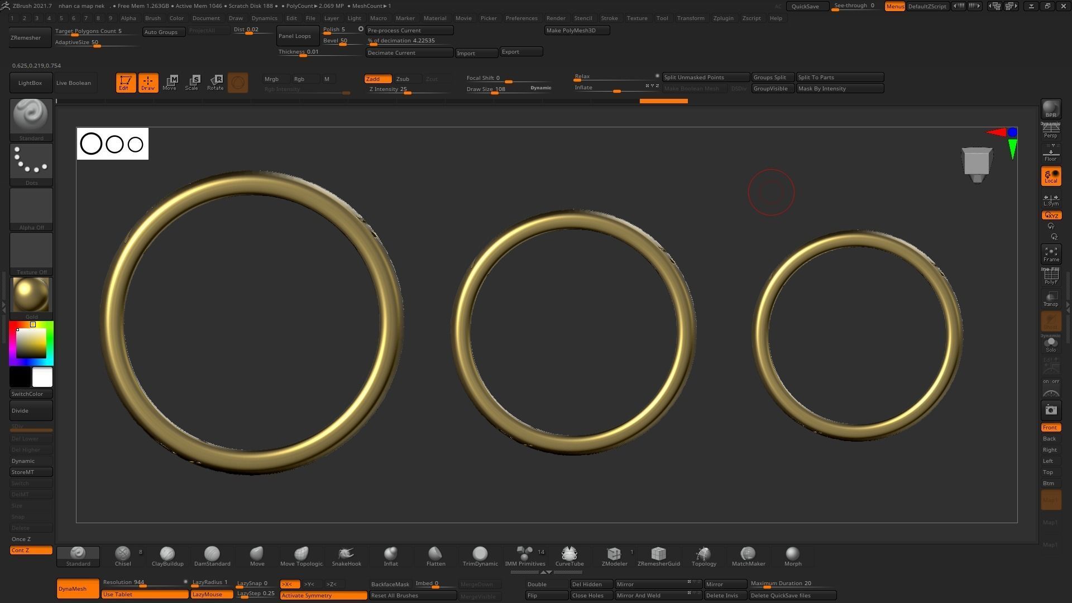The width and height of the screenshot is (1072, 603).
Task: Click the white secondary color swatch
Action: coord(42,377)
